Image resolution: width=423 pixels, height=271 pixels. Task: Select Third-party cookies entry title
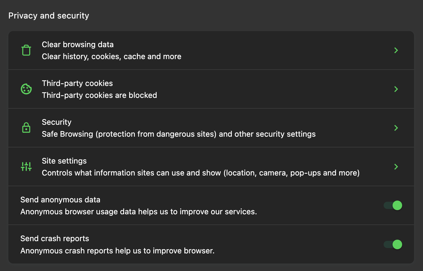click(77, 83)
